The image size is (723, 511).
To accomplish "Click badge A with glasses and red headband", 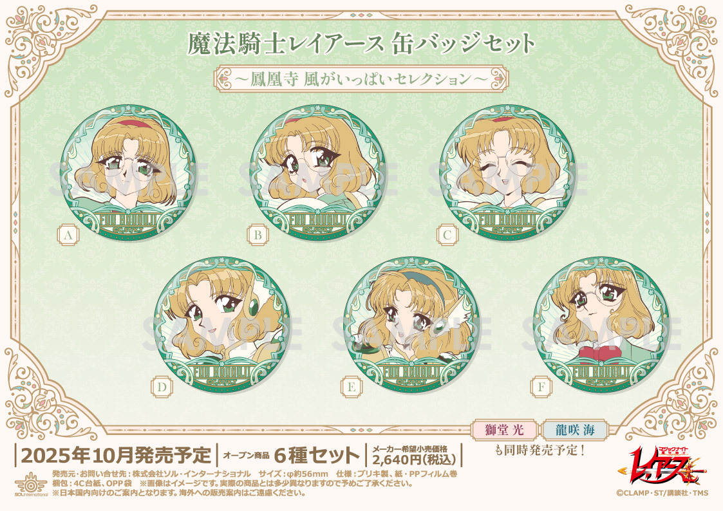I will 129,173.
